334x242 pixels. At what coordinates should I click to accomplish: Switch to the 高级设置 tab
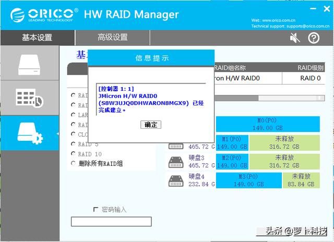pyautogui.click(x=113, y=38)
